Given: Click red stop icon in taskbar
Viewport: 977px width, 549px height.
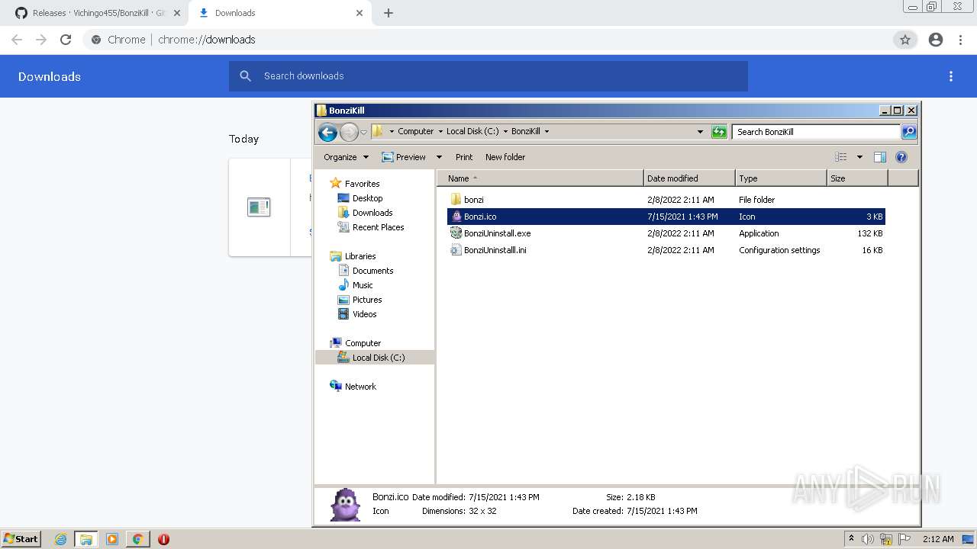Looking at the screenshot, I should tap(163, 539).
